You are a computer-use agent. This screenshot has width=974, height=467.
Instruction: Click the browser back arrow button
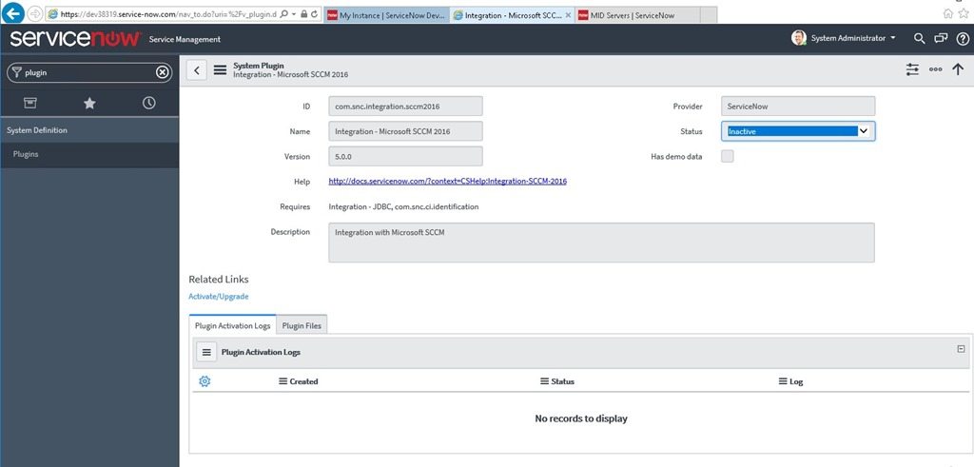[12, 13]
